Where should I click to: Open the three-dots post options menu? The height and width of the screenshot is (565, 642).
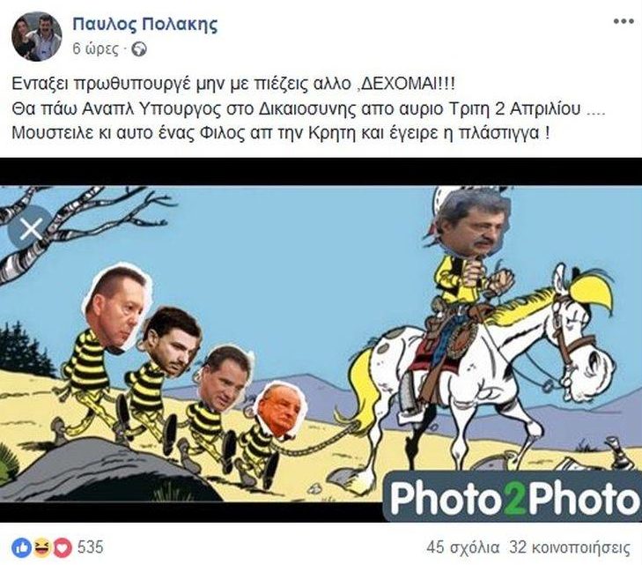(624, 22)
